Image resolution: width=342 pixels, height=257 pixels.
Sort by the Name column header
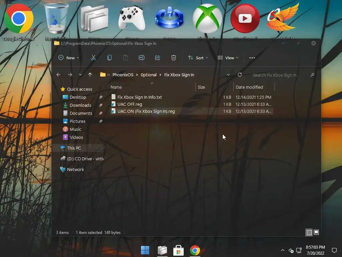tap(152, 87)
